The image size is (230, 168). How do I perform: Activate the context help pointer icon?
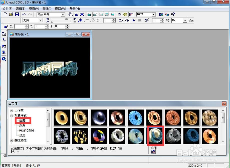point(172,14)
